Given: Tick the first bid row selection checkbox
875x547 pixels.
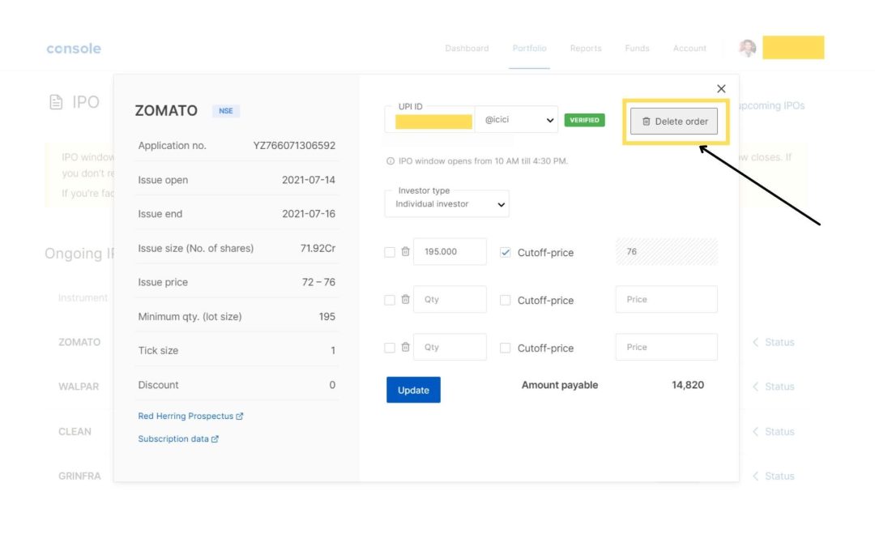Looking at the screenshot, I should 390,252.
